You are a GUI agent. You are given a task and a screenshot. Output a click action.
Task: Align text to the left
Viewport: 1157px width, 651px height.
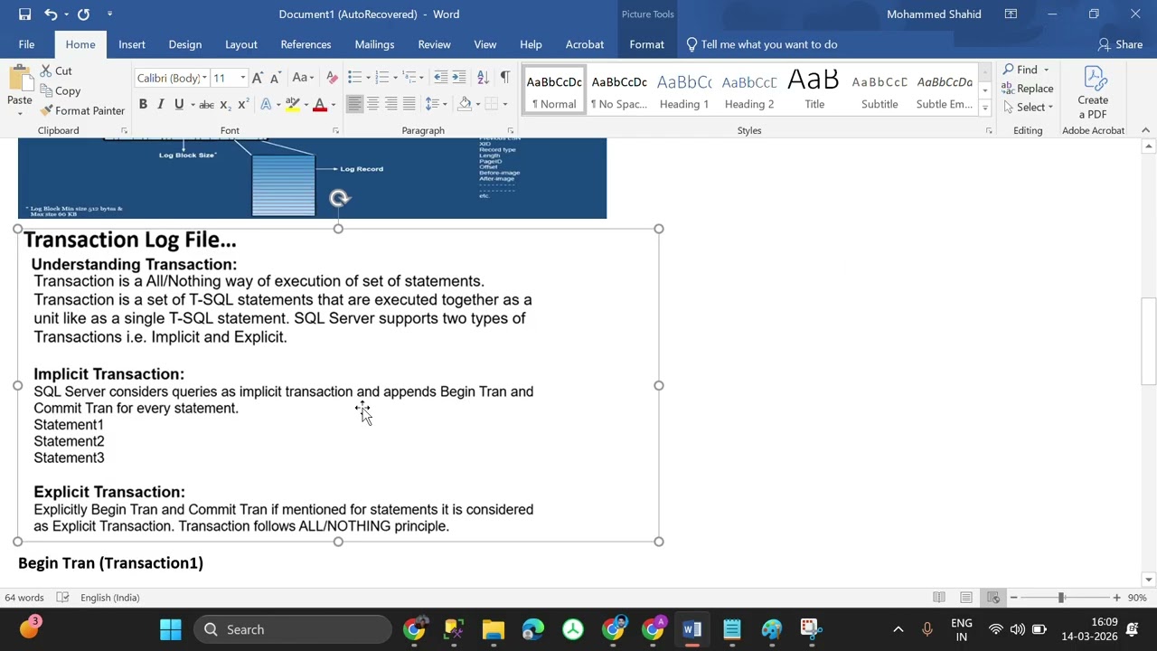coord(354,104)
